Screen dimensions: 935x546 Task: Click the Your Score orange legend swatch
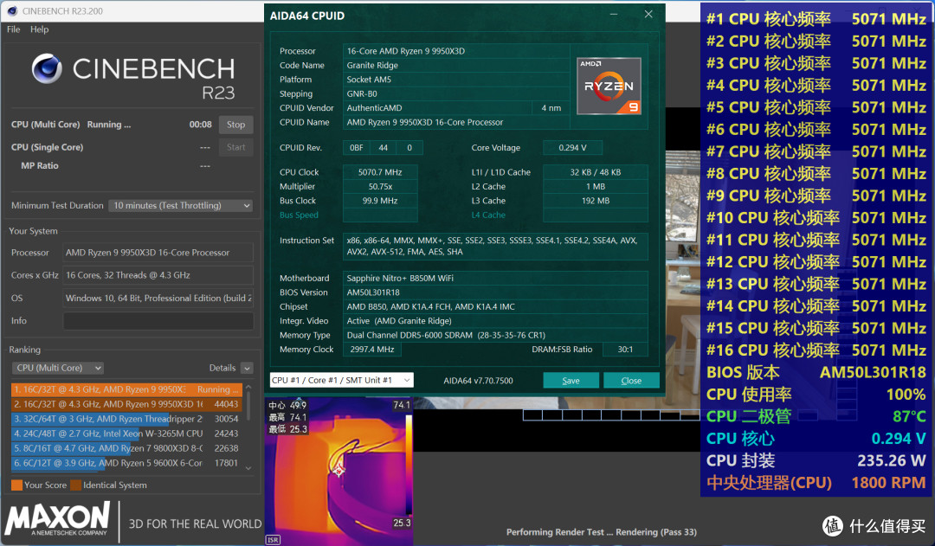pos(16,485)
